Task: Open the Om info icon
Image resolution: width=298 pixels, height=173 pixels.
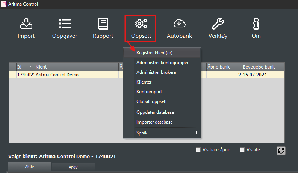Action: pos(256,24)
